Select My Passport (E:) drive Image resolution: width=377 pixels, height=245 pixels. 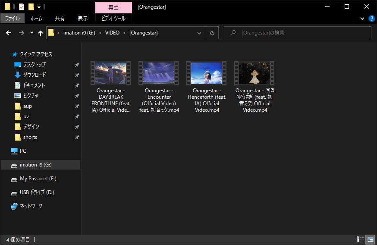38,179
